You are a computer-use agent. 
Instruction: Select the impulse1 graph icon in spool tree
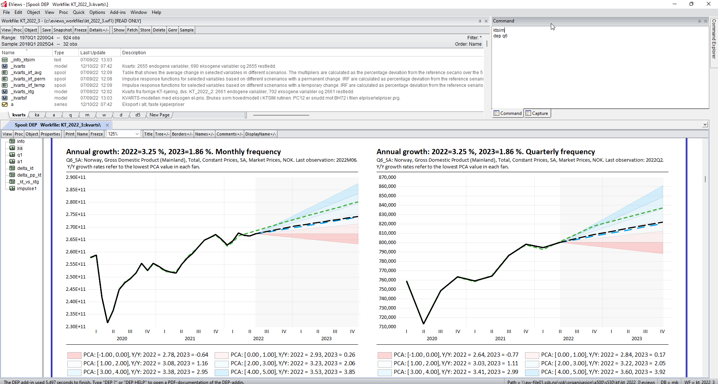pos(12,189)
